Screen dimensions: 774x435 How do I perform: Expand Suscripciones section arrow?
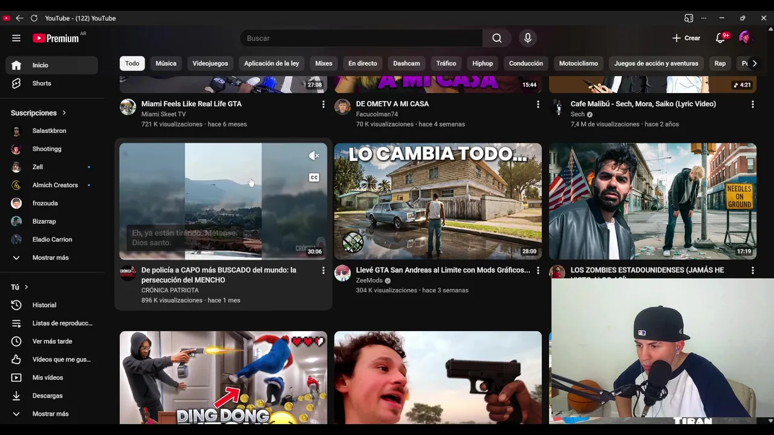(63, 113)
